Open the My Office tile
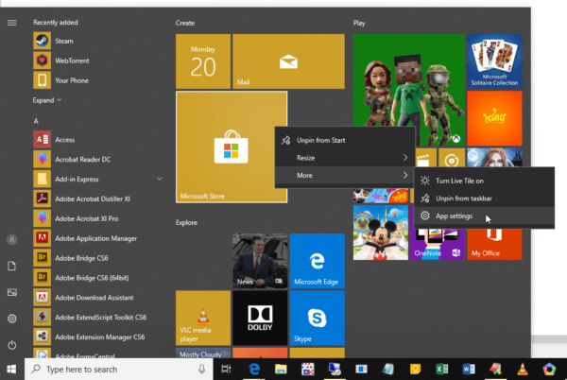The height and width of the screenshot is (380, 567). [x=494, y=246]
